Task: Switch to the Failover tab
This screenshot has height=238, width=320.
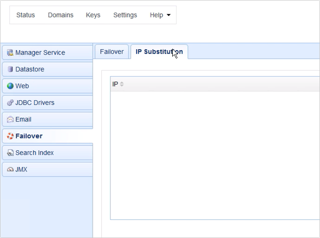Action: pyautogui.click(x=111, y=52)
